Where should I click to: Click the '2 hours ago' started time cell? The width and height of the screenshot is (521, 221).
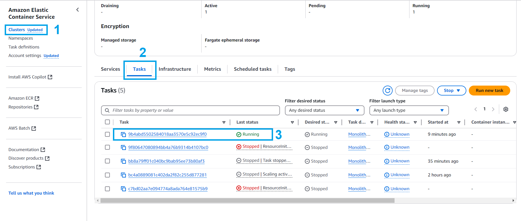pos(439,175)
